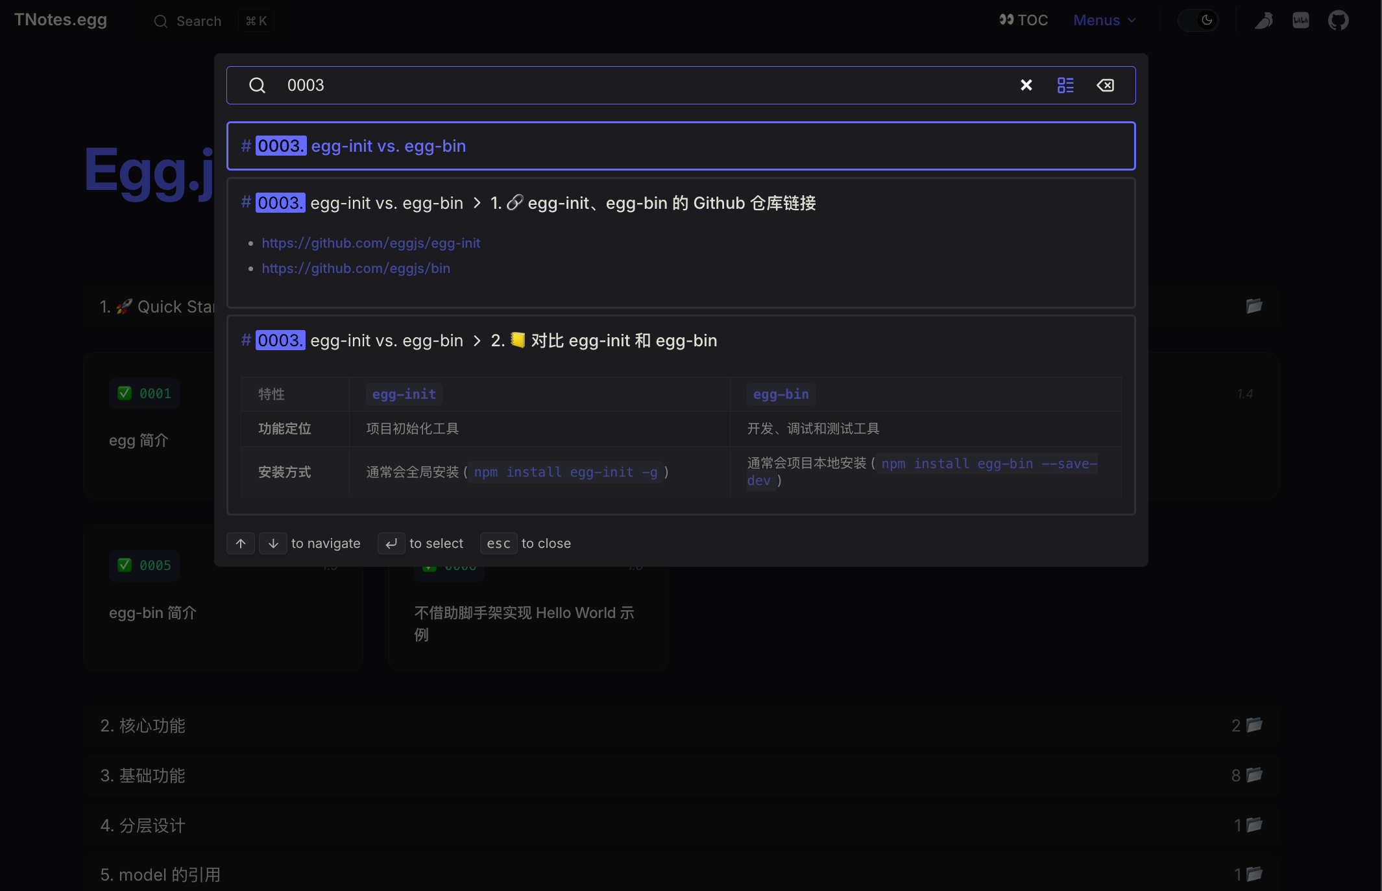Screen dimensions: 1382x891
Task: Open result 对比 egg-init 和 egg-bin
Action: point(623,341)
